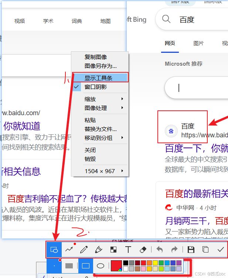The width and height of the screenshot is (228, 278).
Task: Confirm with the checkmark icon
Action: coord(221,250)
